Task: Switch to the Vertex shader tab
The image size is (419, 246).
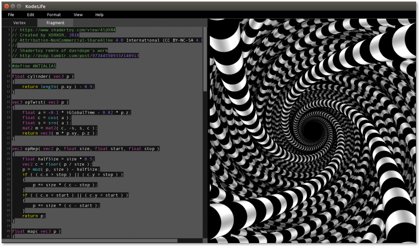Action: [x=19, y=23]
